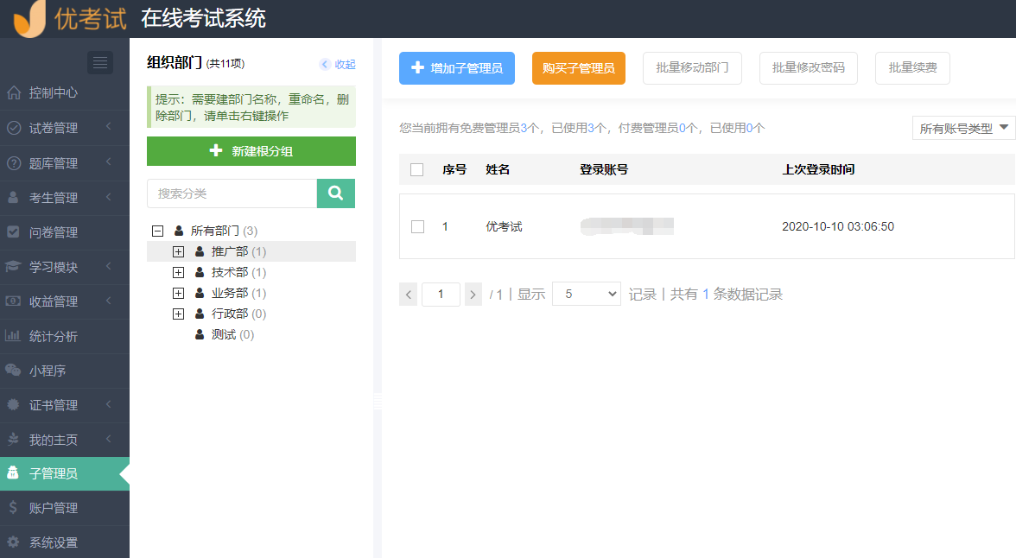Click the person icon beside 考生管理
Image resolution: width=1016 pixels, height=558 pixels.
[x=13, y=197]
